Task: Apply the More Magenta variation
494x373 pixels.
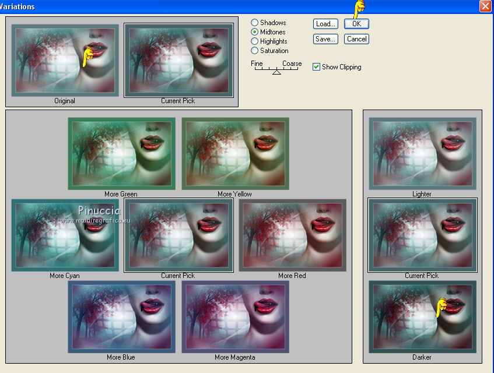Action: (x=236, y=316)
